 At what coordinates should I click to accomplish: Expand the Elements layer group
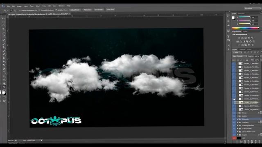pyautogui.click(x=237, y=119)
